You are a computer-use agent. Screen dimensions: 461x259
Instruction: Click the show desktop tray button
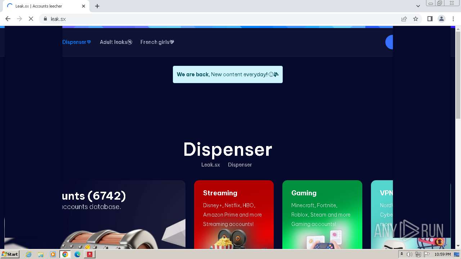point(457,254)
